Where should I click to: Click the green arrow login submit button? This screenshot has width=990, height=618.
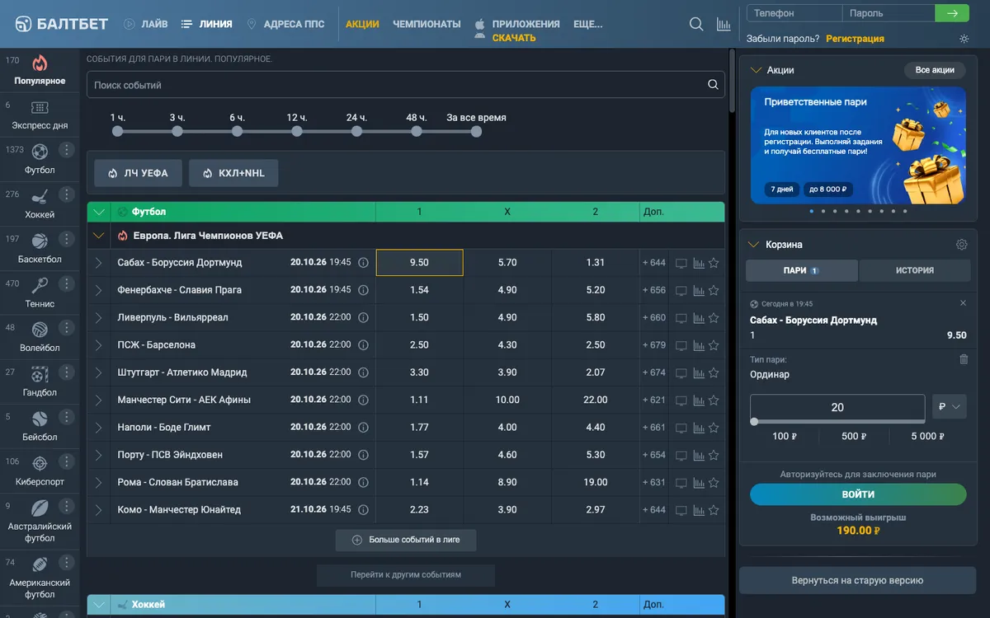tap(952, 13)
